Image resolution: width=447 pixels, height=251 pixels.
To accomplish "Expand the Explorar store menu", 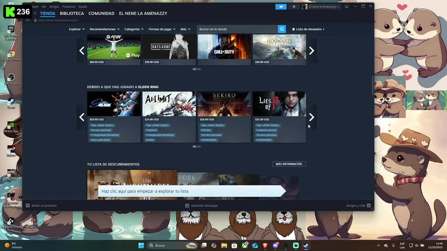I will coord(77,29).
